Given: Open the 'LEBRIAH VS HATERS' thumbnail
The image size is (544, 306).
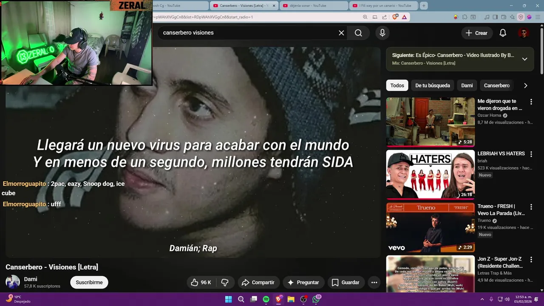Looking at the screenshot, I should (x=430, y=174).
